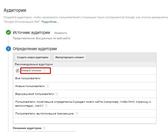The width and height of the screenshot is (168, 136).
Task: Open the Подробнее... link
Action: 50,22
